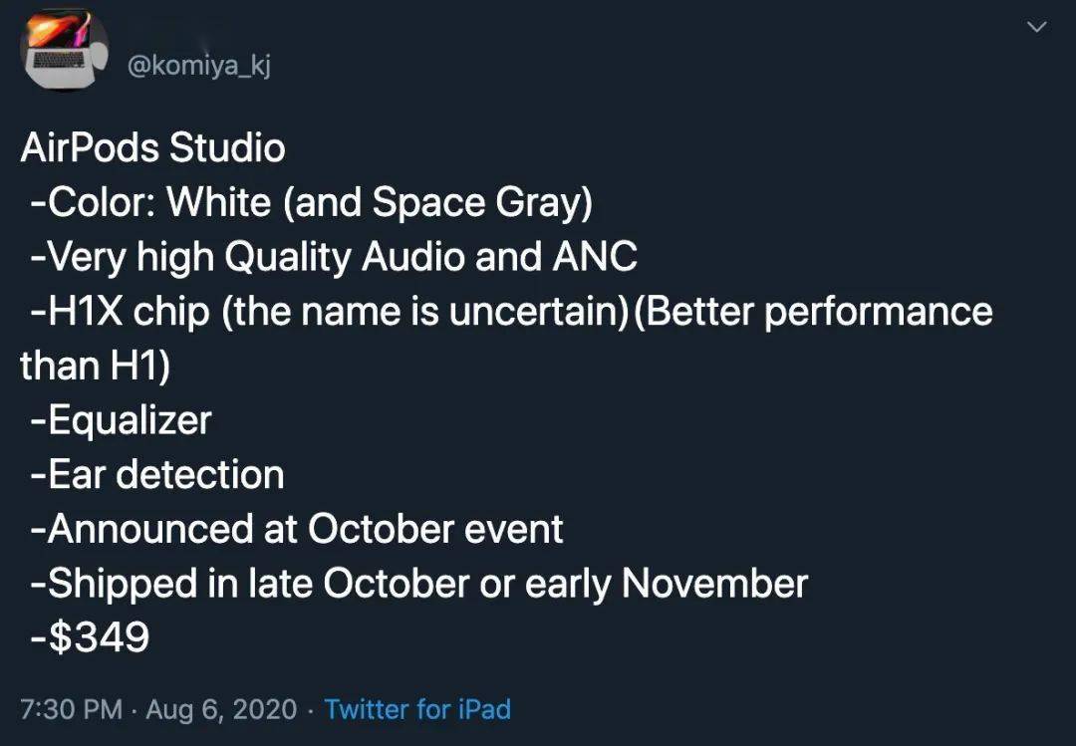Select the AirPods Studio title line
The width and height of the screenshot is (1076, 746).
tap(152, 147)
